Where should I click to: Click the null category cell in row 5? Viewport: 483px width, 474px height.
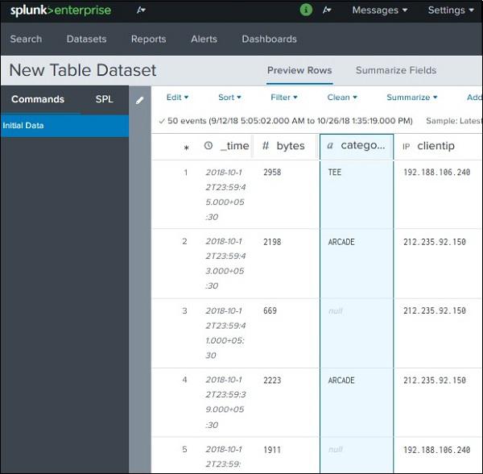[x=336, y=450]
